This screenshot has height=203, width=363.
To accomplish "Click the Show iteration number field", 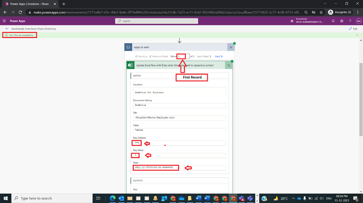I will pos(183,56).
